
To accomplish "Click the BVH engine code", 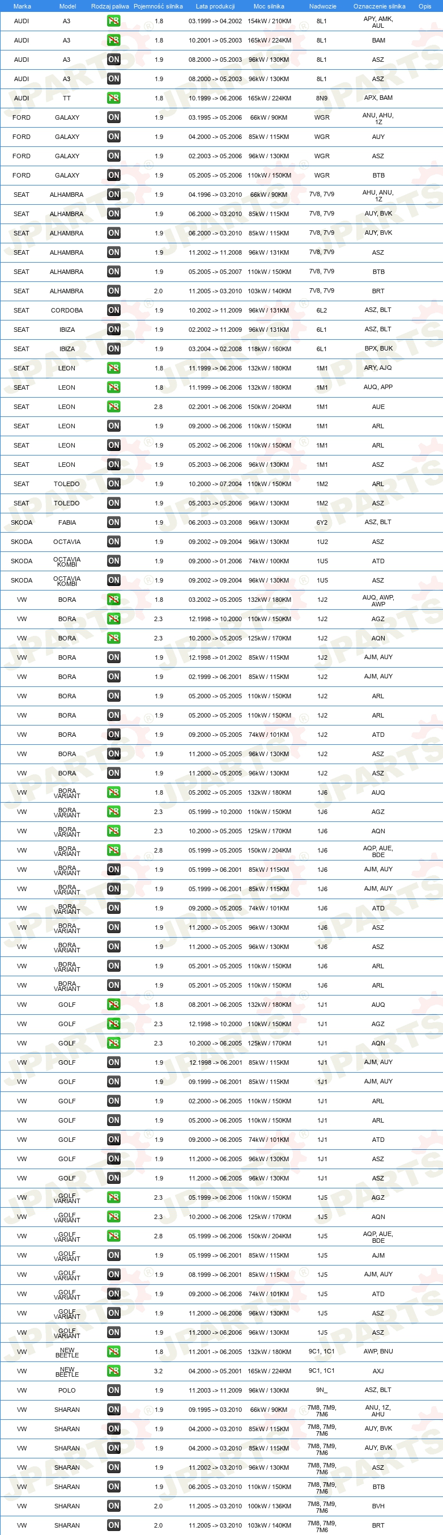I will (x=378, y=1507).
